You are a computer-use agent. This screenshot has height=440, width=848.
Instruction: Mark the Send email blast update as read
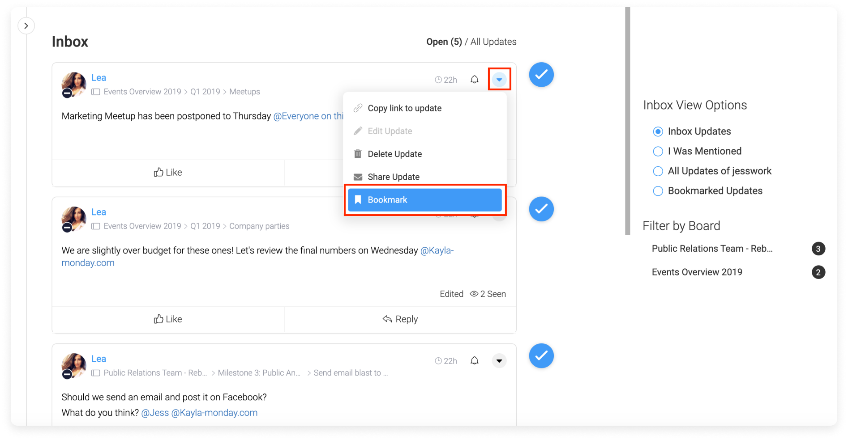click(541, 355)
